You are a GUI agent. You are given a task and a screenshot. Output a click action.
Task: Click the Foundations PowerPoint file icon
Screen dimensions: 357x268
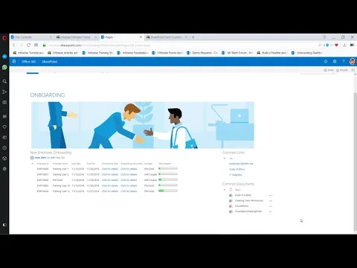click(231, 206)
